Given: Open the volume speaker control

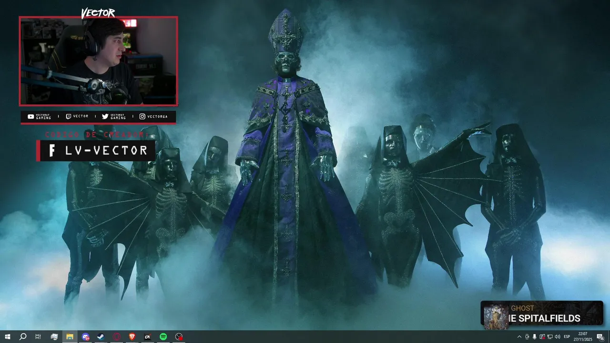Looking at the screenshot, I should pyautogui.click(x=558, y=337).
